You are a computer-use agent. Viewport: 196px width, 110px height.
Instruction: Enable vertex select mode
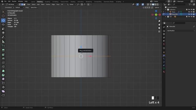click(20, 5)
